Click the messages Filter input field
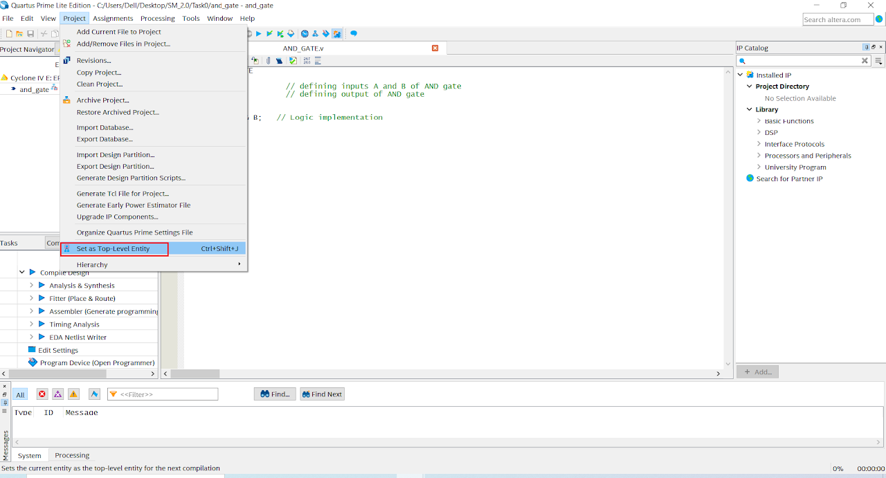This screenshot has width=886, height=478. coord(166,394)
